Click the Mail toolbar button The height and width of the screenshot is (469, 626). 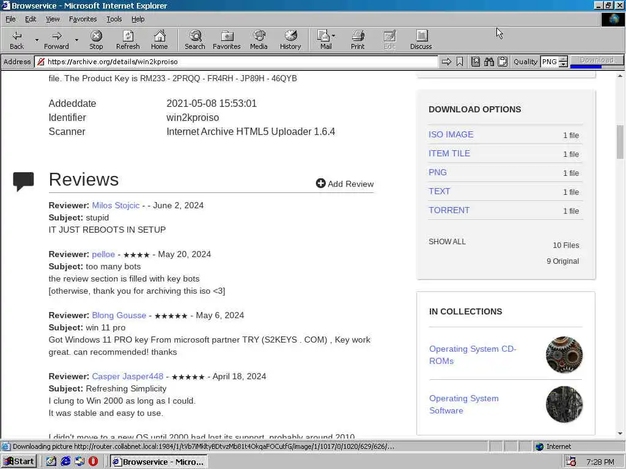click(x=325, y=40)
